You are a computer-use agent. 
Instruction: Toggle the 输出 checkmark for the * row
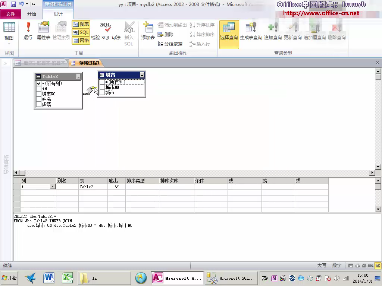[117, 187]
